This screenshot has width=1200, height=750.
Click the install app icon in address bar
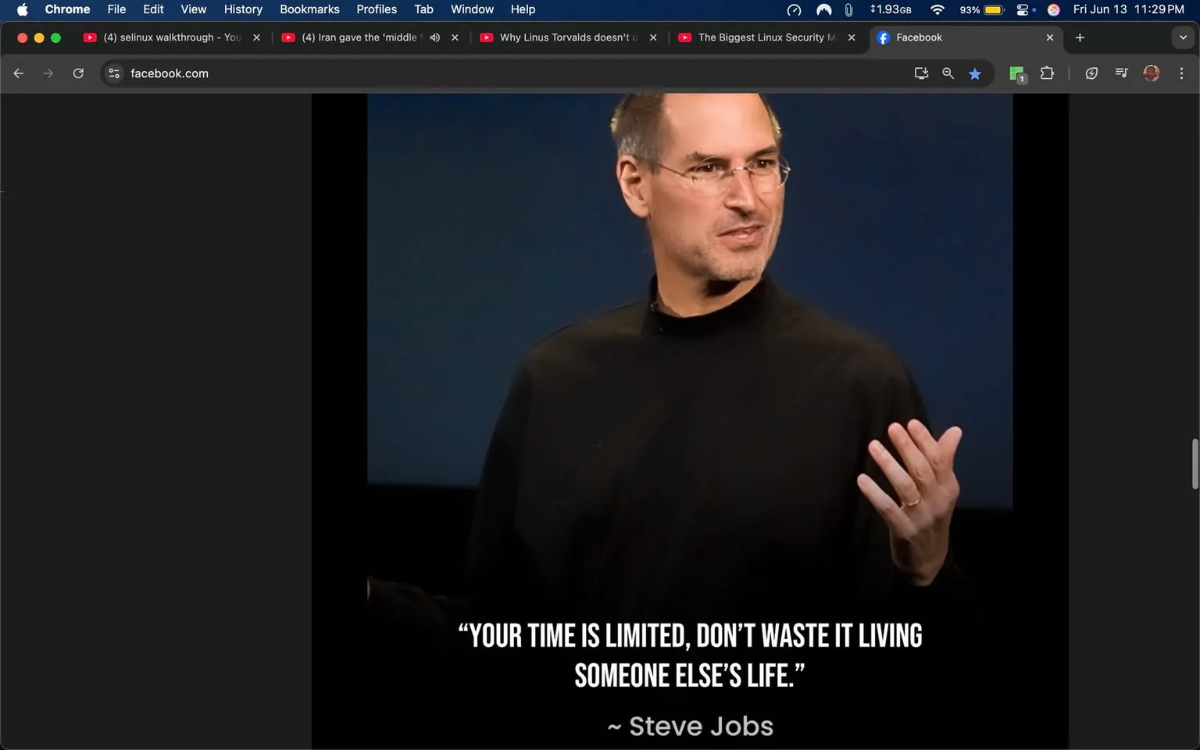click(921, 73)
